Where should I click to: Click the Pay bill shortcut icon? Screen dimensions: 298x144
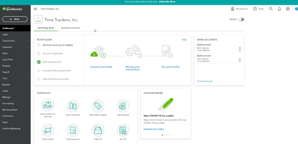pyautogui.click(x=123, y=130)
